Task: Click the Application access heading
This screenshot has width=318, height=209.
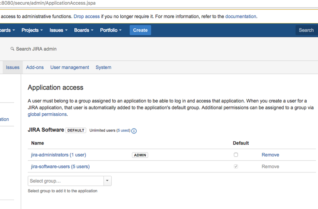Action: 56,87
